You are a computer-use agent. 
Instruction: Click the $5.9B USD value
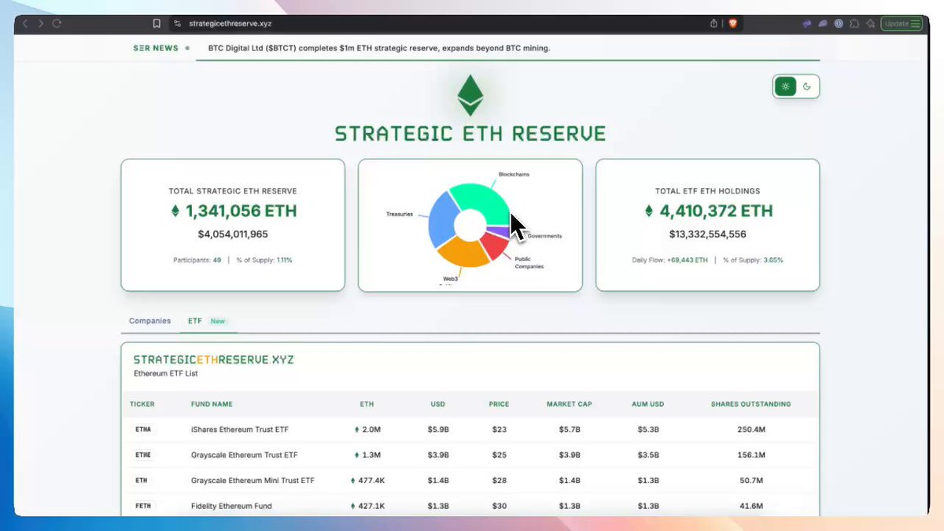pos(438,430)
